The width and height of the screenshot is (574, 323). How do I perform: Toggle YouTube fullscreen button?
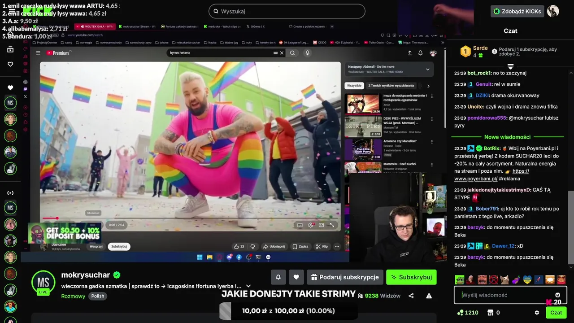pos(332,225)
